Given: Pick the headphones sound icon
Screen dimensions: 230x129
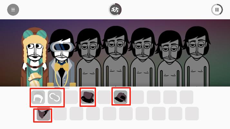Looking at the screenshot, I should tap(38, 97).
